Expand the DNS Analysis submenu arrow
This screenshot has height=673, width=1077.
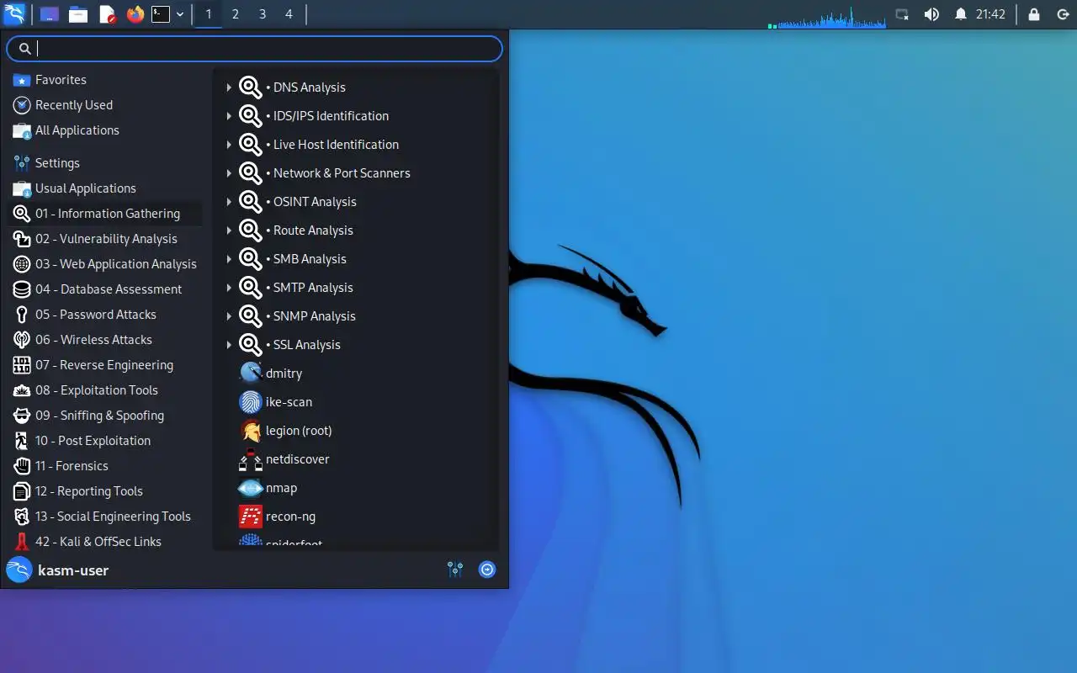(229, 87)
